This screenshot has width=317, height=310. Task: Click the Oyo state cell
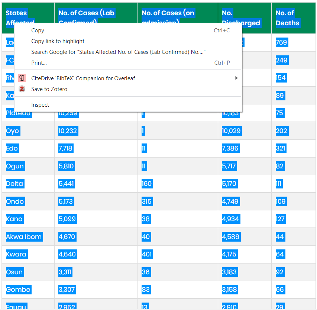click(13, 131)
